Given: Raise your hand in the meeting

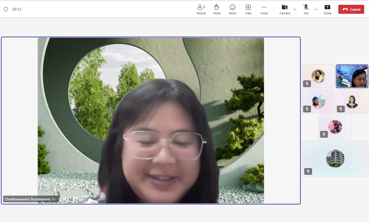Looking at the screenshot, I should (x=217, y=9).
